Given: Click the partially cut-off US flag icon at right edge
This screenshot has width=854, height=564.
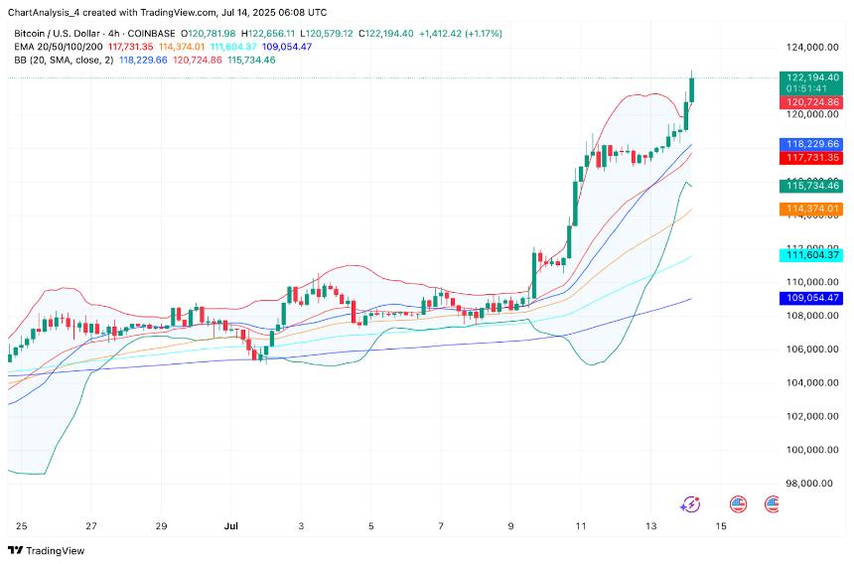Looking at the screenshot, I should pyautogui.click(x=773, y=504).
